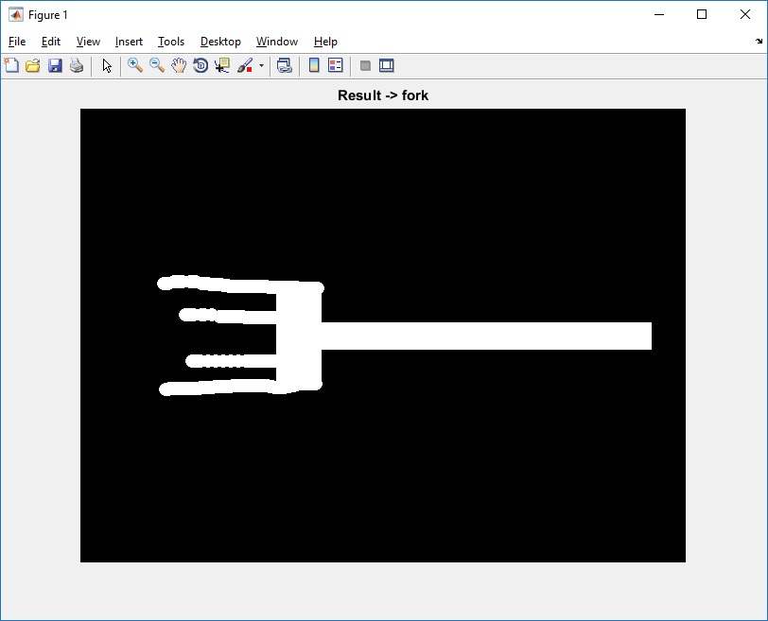Click the white fork handle in the image

pyautogui.click(x=487, y=336)
